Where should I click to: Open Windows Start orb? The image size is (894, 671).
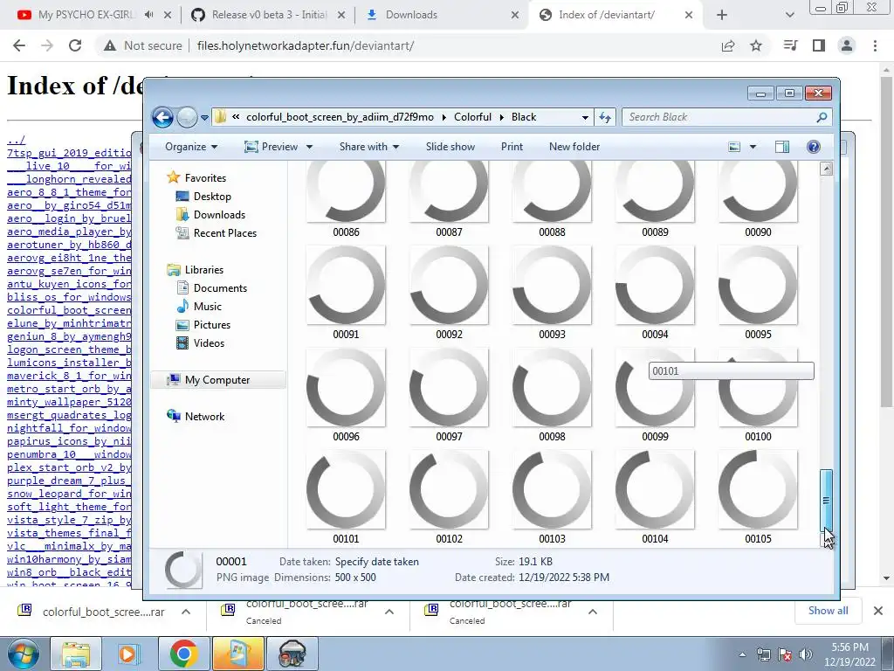24,654
